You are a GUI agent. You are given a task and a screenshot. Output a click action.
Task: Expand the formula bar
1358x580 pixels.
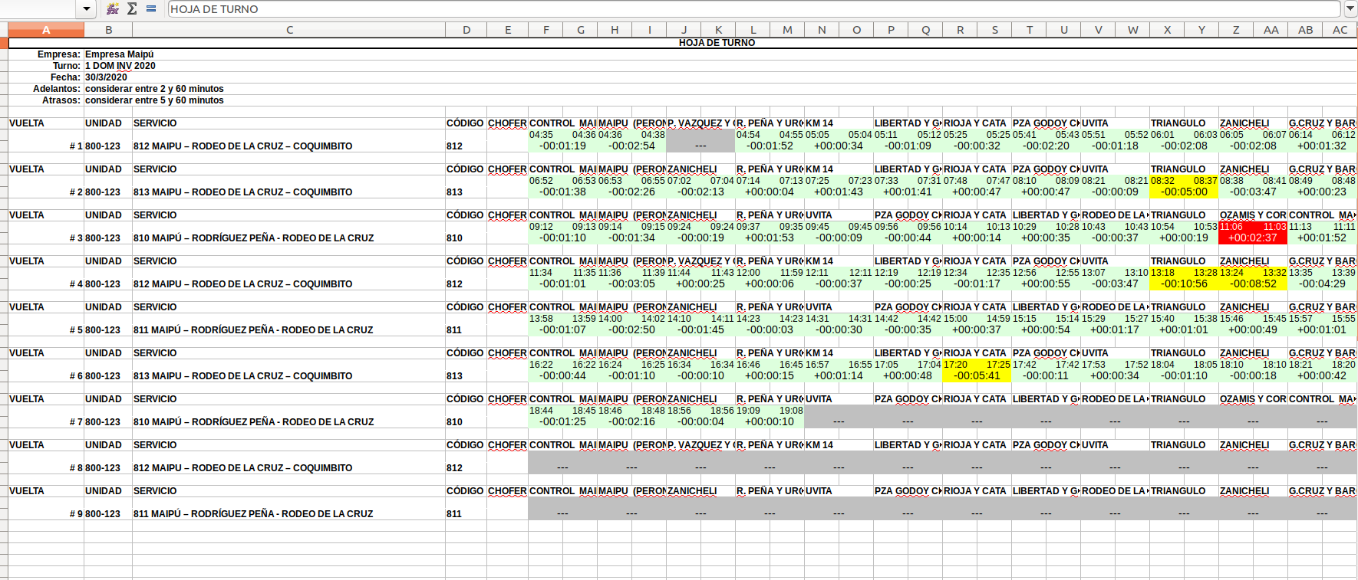1350,9
